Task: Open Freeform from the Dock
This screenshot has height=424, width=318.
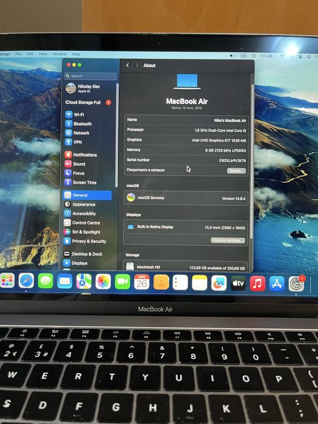Action: [x=219, y=283]
